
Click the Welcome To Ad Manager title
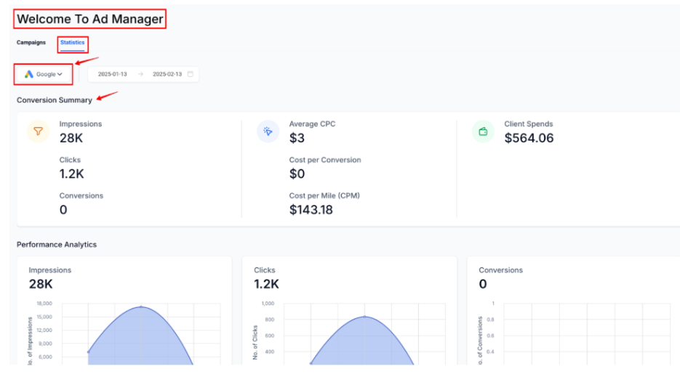pyautogui.click(x=90, y=20)
